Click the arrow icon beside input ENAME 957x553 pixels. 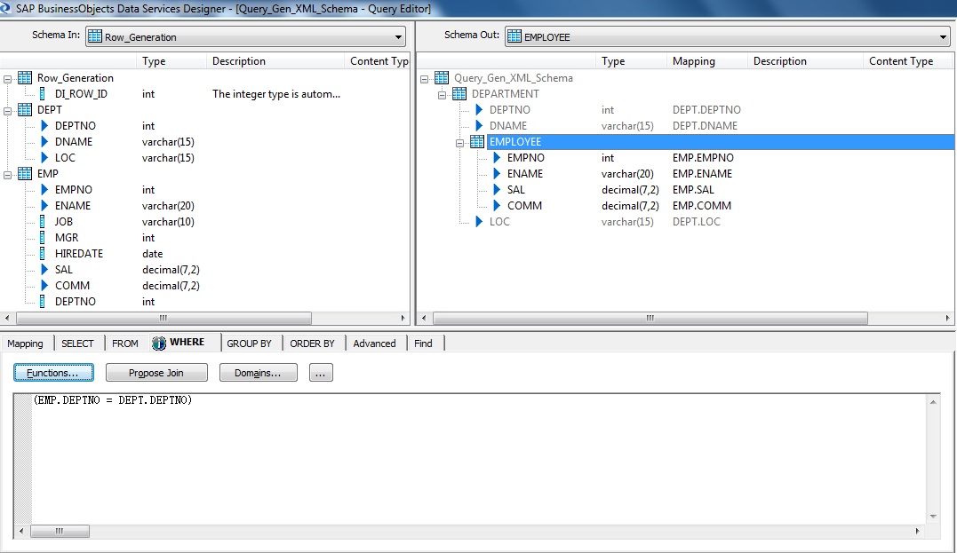point(44,205)
